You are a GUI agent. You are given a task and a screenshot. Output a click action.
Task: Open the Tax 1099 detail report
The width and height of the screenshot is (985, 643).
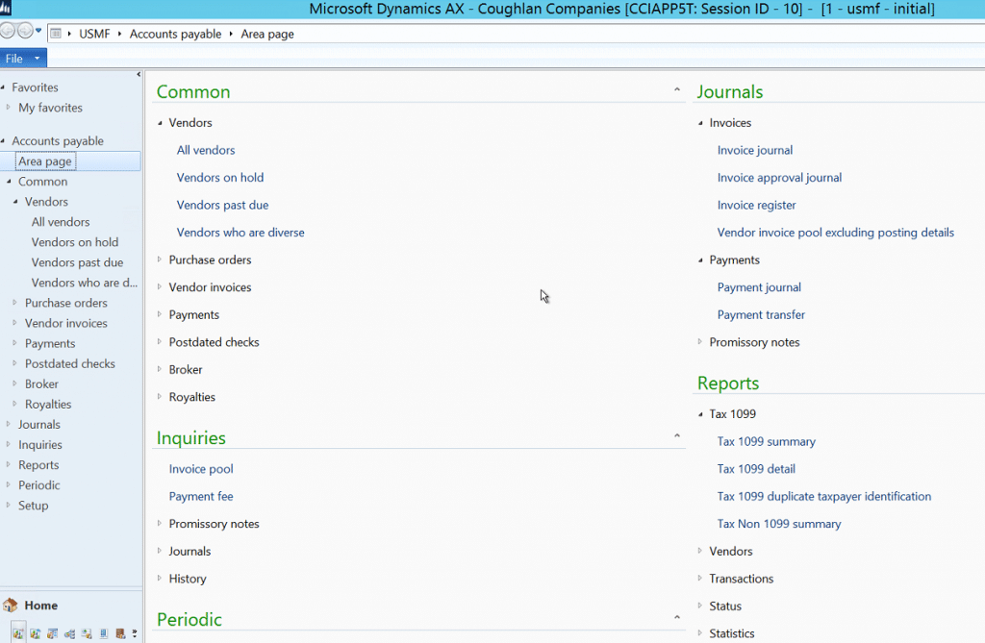(756, 469)
